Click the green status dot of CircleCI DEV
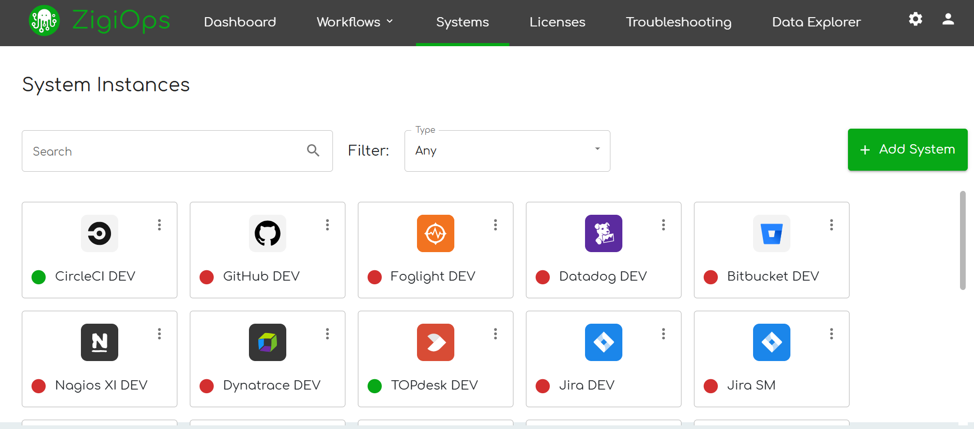Viewport: 974px width, 429px height. pos(39,277)
